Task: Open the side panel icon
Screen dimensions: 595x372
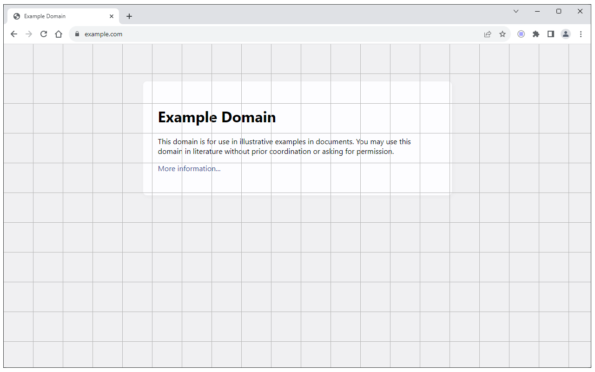Action: point(551,34)
